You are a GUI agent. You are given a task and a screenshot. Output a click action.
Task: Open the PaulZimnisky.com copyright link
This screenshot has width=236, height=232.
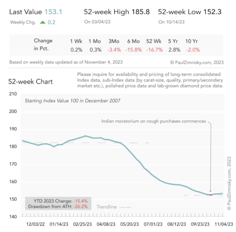197,62
